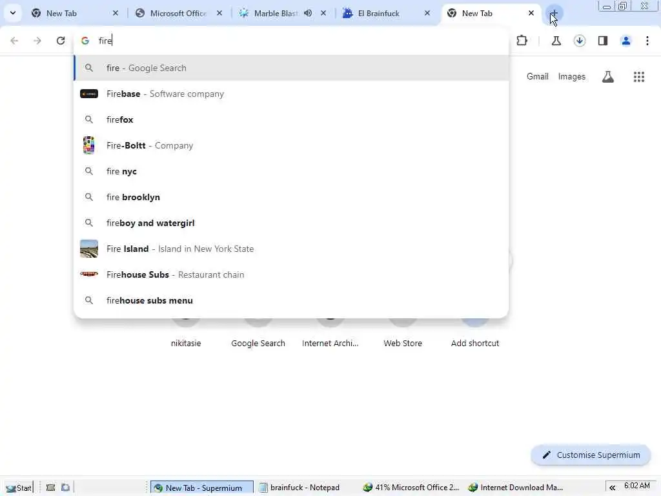Select the Firebase software company suggestion
This screenshot has width=661, height=496.
pos(291,94)
